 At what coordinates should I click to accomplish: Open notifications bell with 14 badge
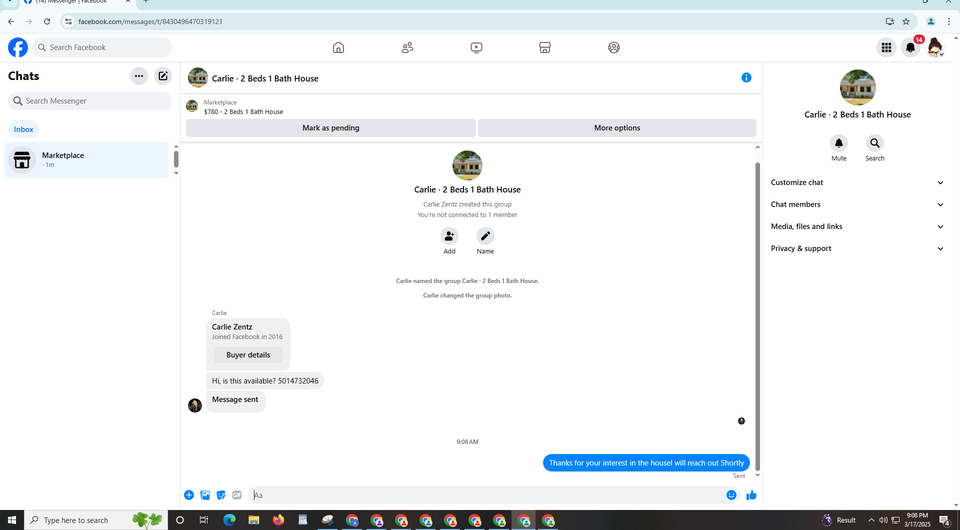click(x=910, y=47)
